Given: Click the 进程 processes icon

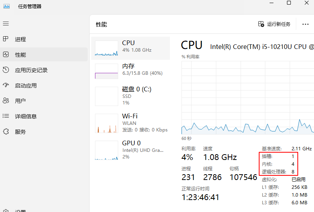Looking at the screenshot, I should pyautogui.click(x=6, y=39).
